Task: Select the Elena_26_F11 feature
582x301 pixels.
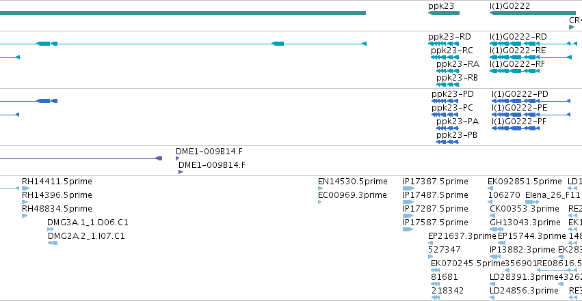Action: [532, 202]
